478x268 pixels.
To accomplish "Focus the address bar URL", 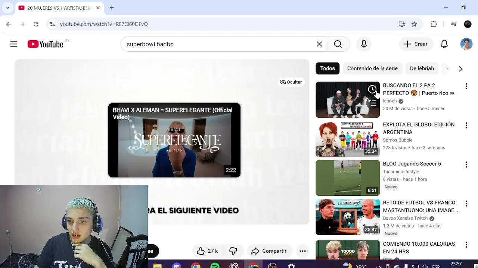I will pyautogui.click(x=104, y=24).
